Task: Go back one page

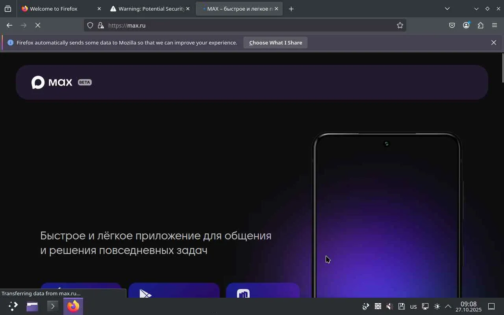Action: click(x=9, y=25)
